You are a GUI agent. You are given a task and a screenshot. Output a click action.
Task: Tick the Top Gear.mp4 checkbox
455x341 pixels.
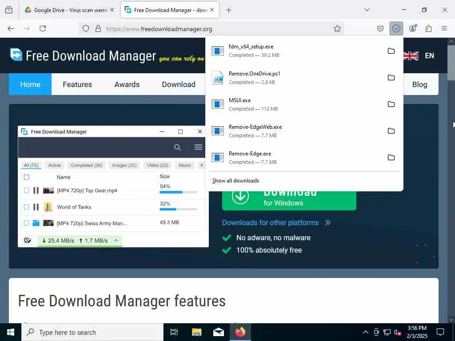tap(26, 190)
